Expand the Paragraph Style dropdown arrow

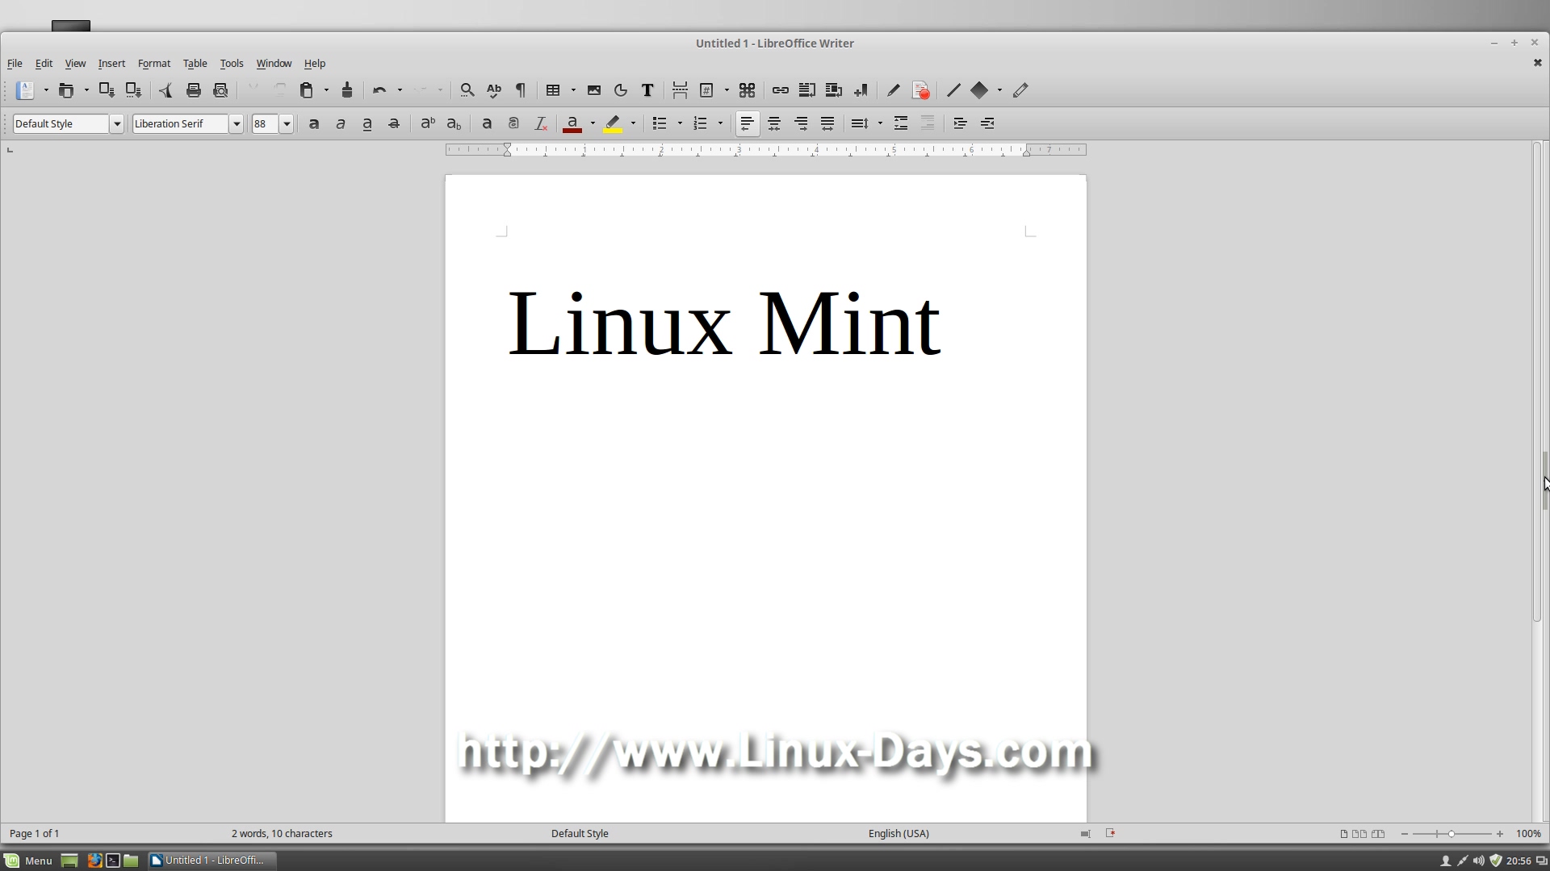[x=117, y=123]
